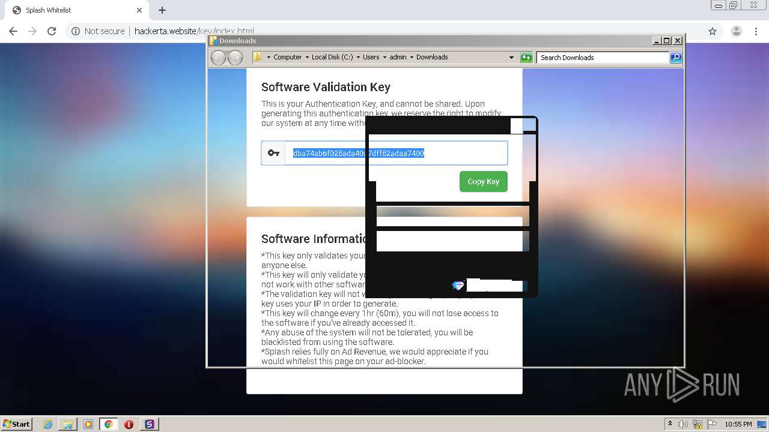Click the key icon beside the validation key
The width and height of the screenshot is (769, 432).
pyautogui.click(x=273, y=153)
